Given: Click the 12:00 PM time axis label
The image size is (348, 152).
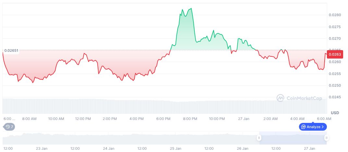Looking at the screenshot, I should [83, 119].
